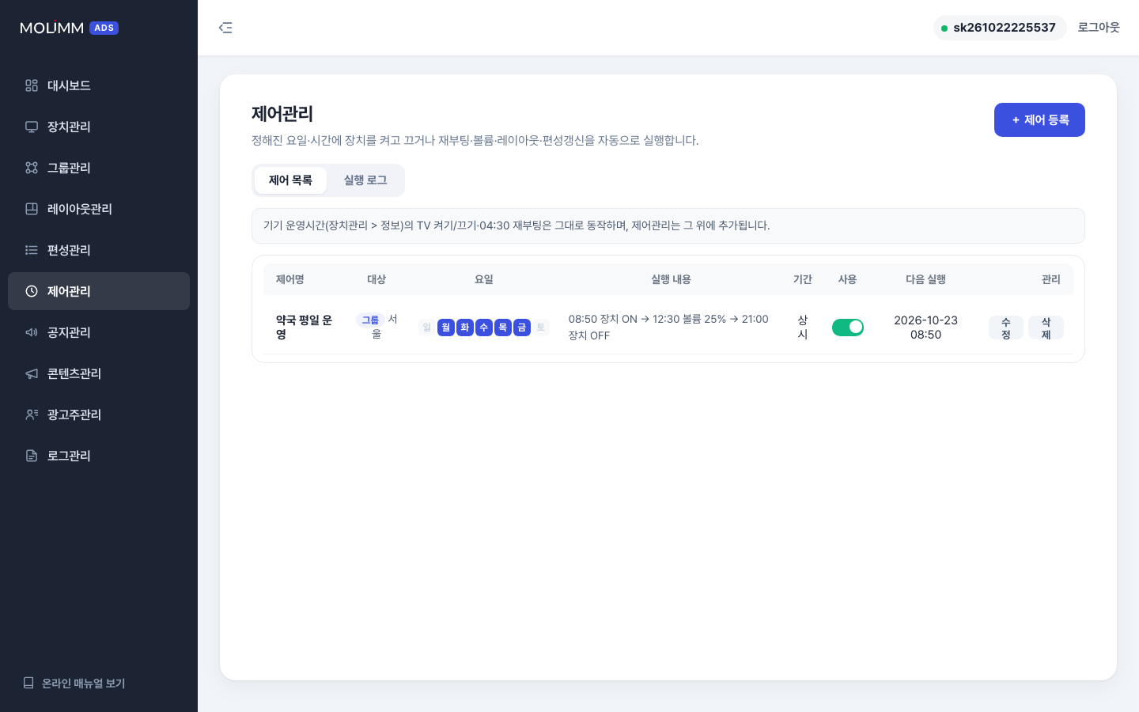Open 대시보드 in the sidebar
Viewport: 1139px width, 712px height.
[x=99, y=85]
